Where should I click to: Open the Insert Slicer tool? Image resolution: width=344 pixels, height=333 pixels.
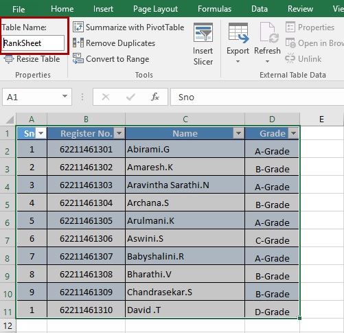coord(203,44)
